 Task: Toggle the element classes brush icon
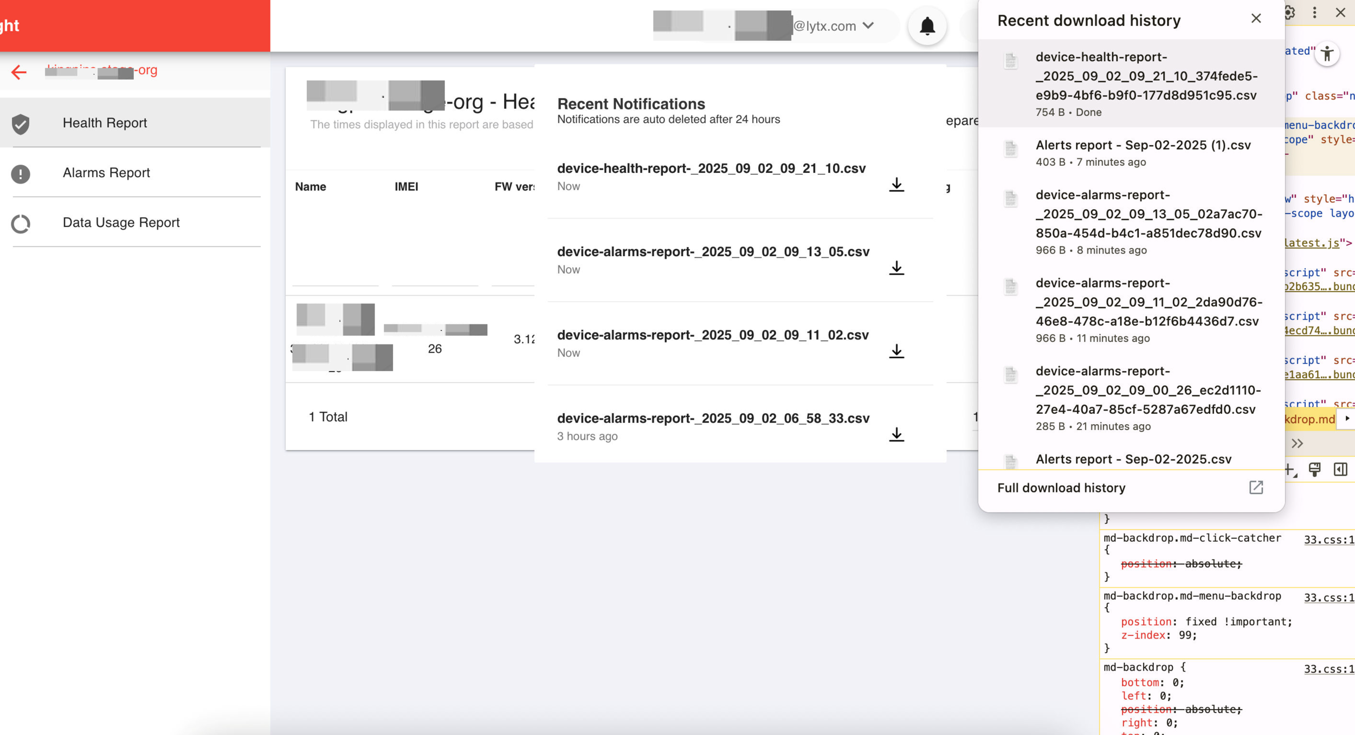1314,469
